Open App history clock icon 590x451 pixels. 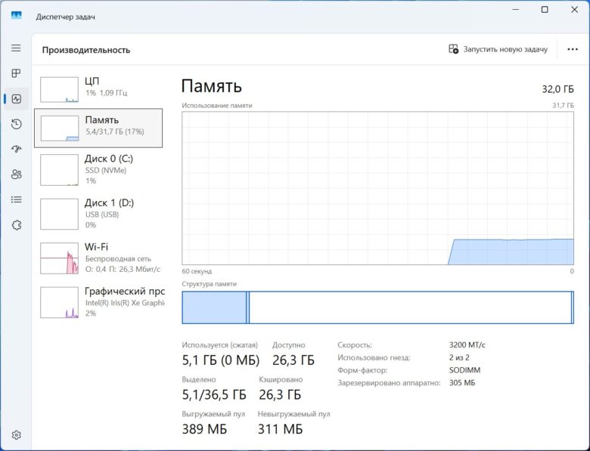coord(16,124)
